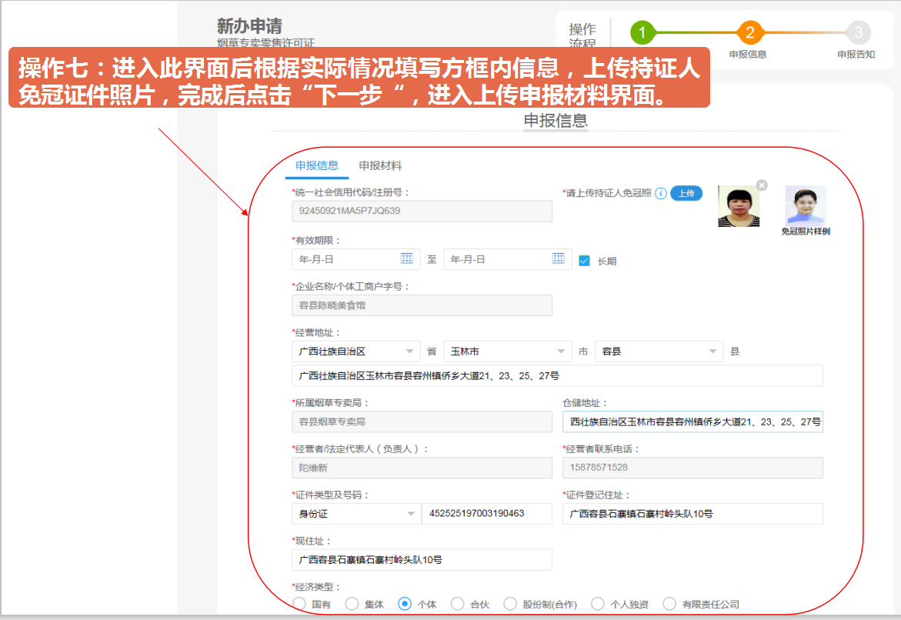The image size is (901, 620).
Task: Click the uploaded holder photo thumbnail
Action: point(739,207)
